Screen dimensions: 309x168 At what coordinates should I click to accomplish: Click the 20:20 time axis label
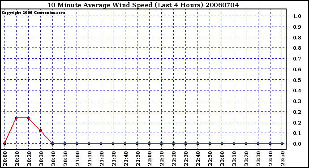(x=29, y=159)
